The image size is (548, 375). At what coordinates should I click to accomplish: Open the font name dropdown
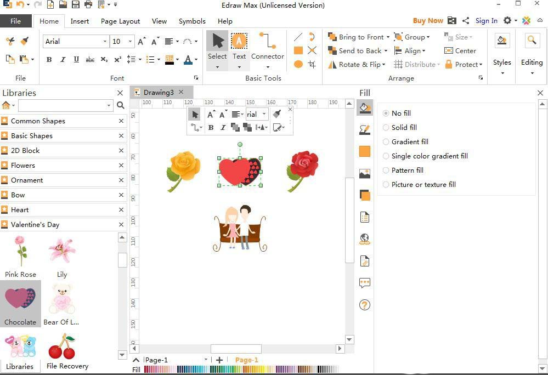click(105, 42)
